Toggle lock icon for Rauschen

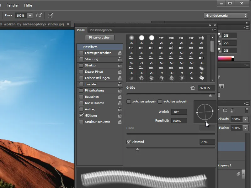coord(120,97)
